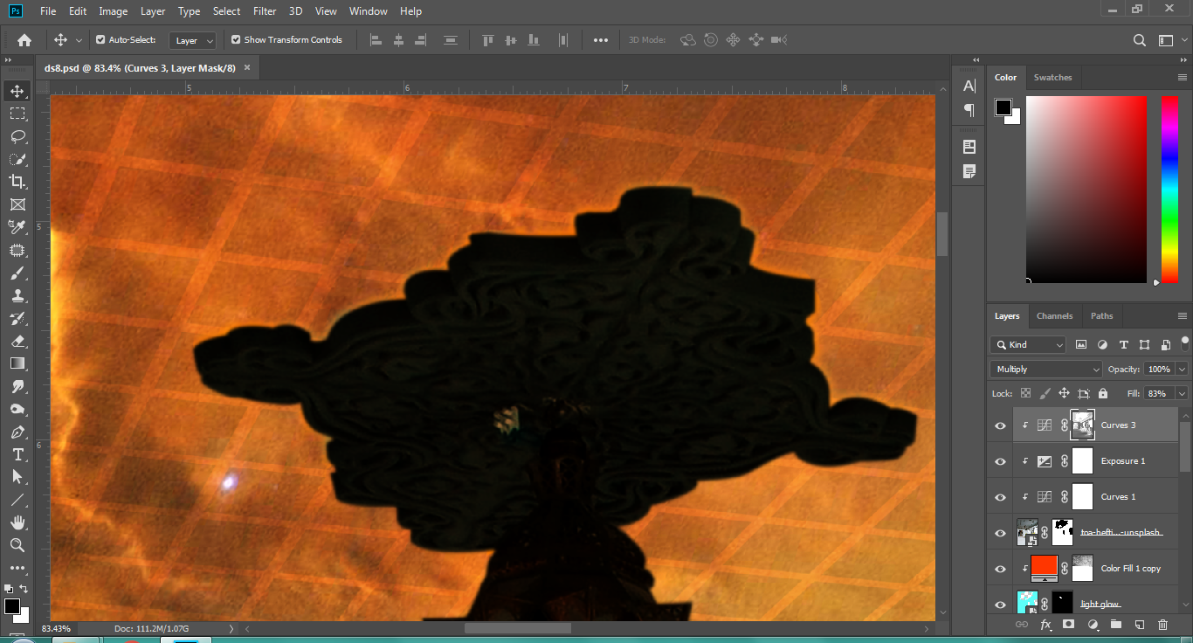This screenshot has height=643, width=1193.
Task: Select the Gradient tool
Action: click(x=17, y=363)
